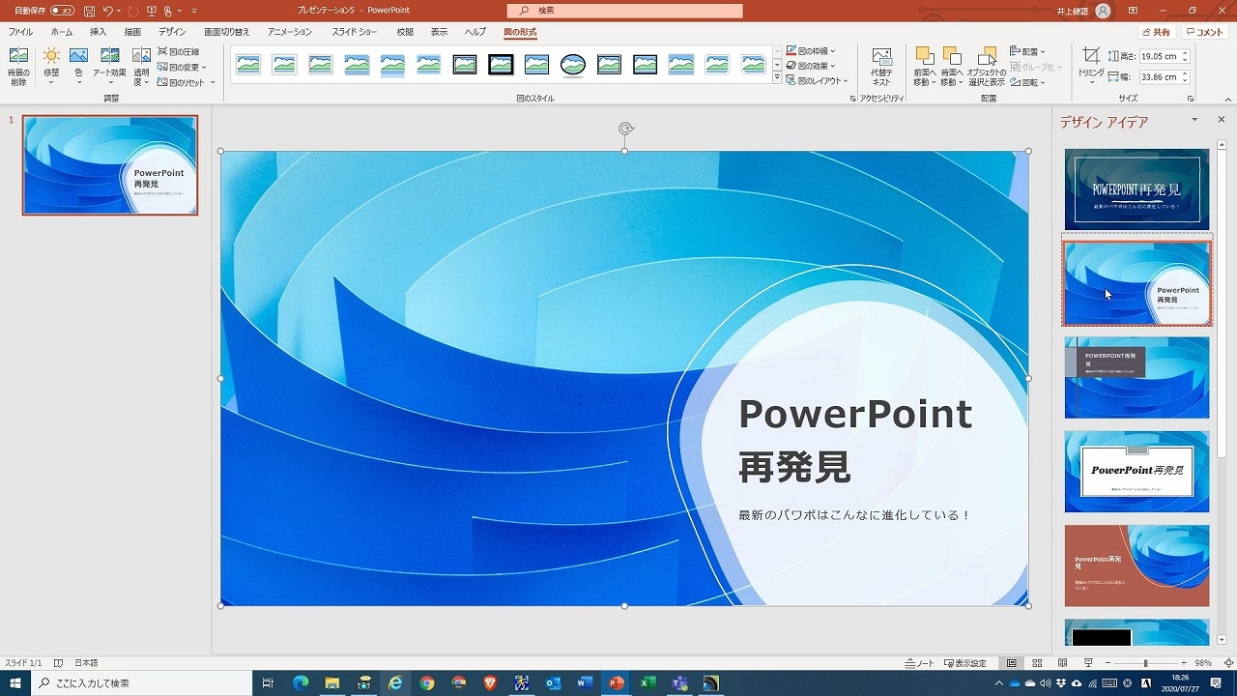Open the アニメーション tab
The image size is (1237, 696).
click(x=290, y=32)
